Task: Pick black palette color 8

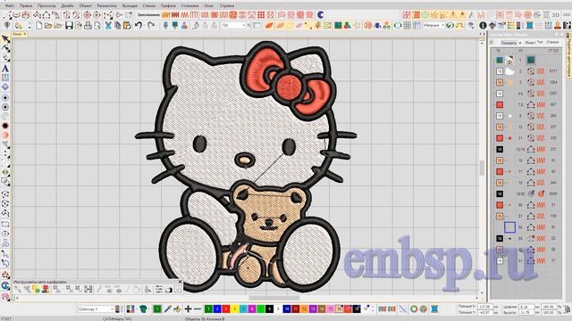Action: pyautogui.click(x=270, y=309)
